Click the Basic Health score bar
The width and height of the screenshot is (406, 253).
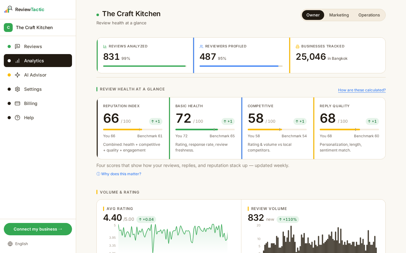click(x=205, y=129)
